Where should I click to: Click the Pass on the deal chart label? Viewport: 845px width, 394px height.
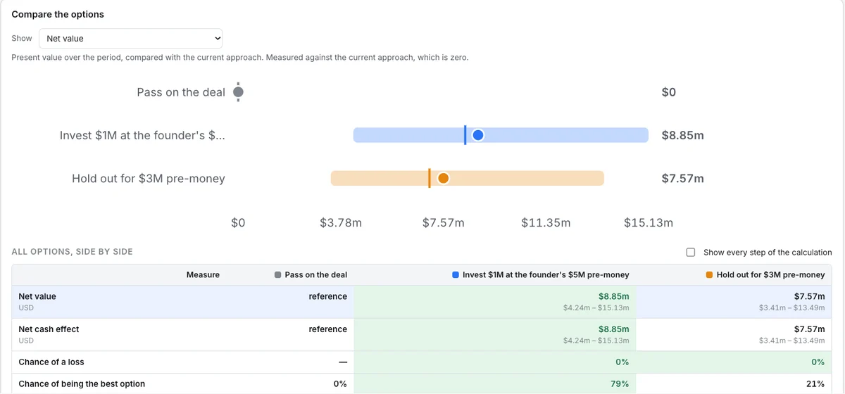181,92
